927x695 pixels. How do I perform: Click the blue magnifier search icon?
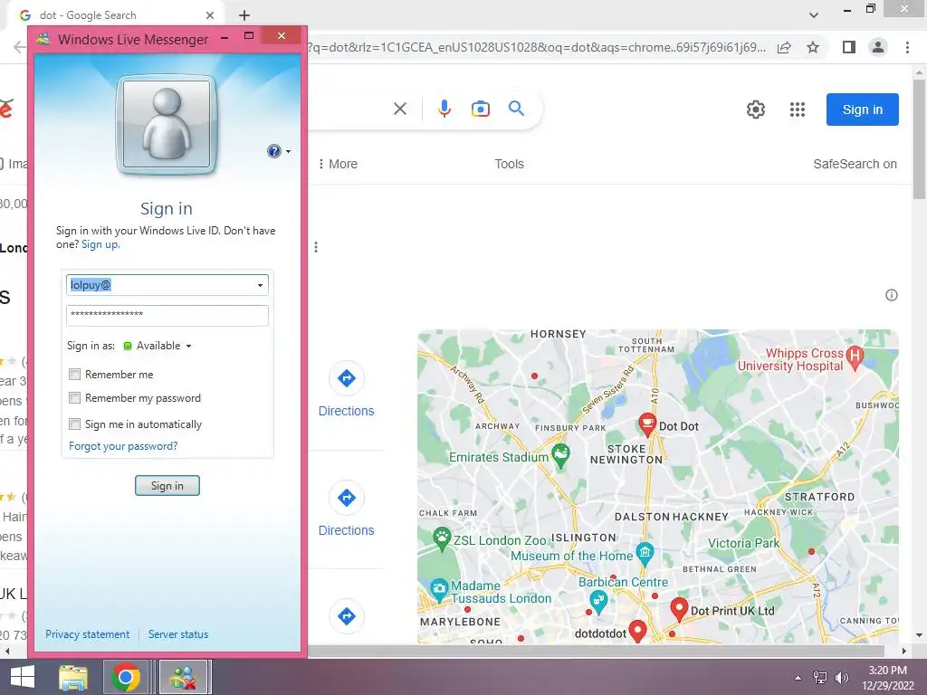click(516, 109)
